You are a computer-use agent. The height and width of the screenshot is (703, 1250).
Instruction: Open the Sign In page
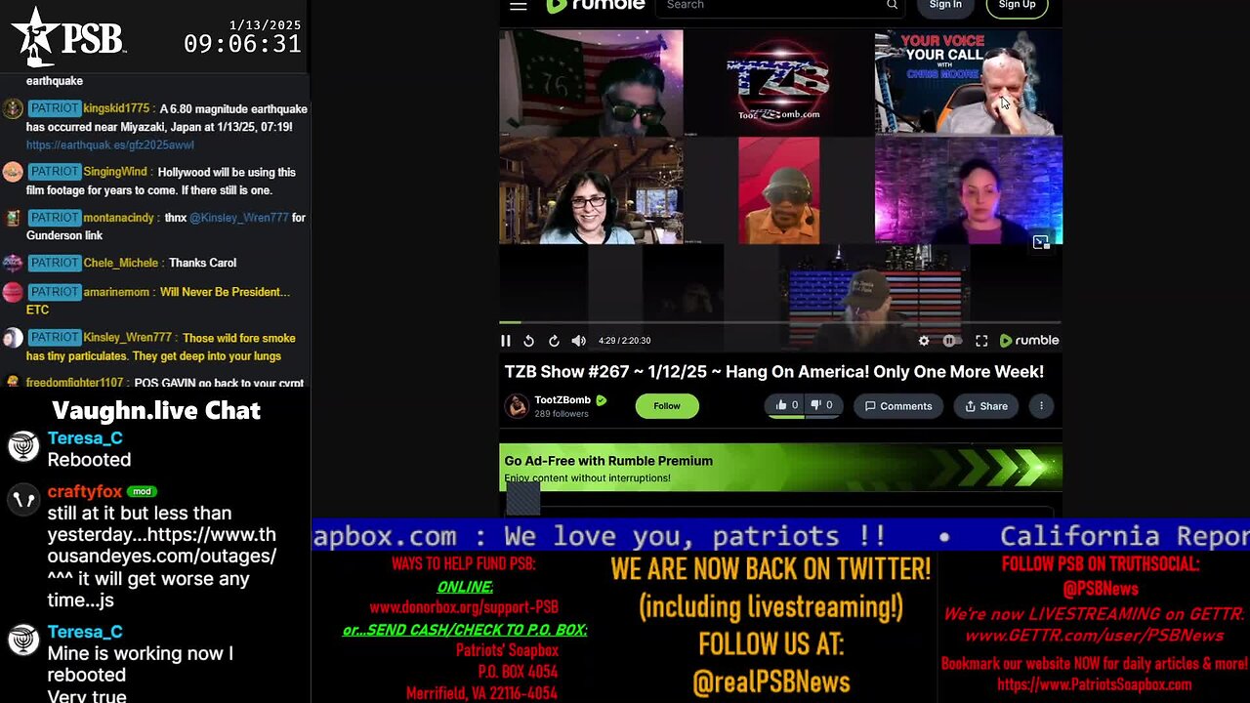click(x=945, y=6)
